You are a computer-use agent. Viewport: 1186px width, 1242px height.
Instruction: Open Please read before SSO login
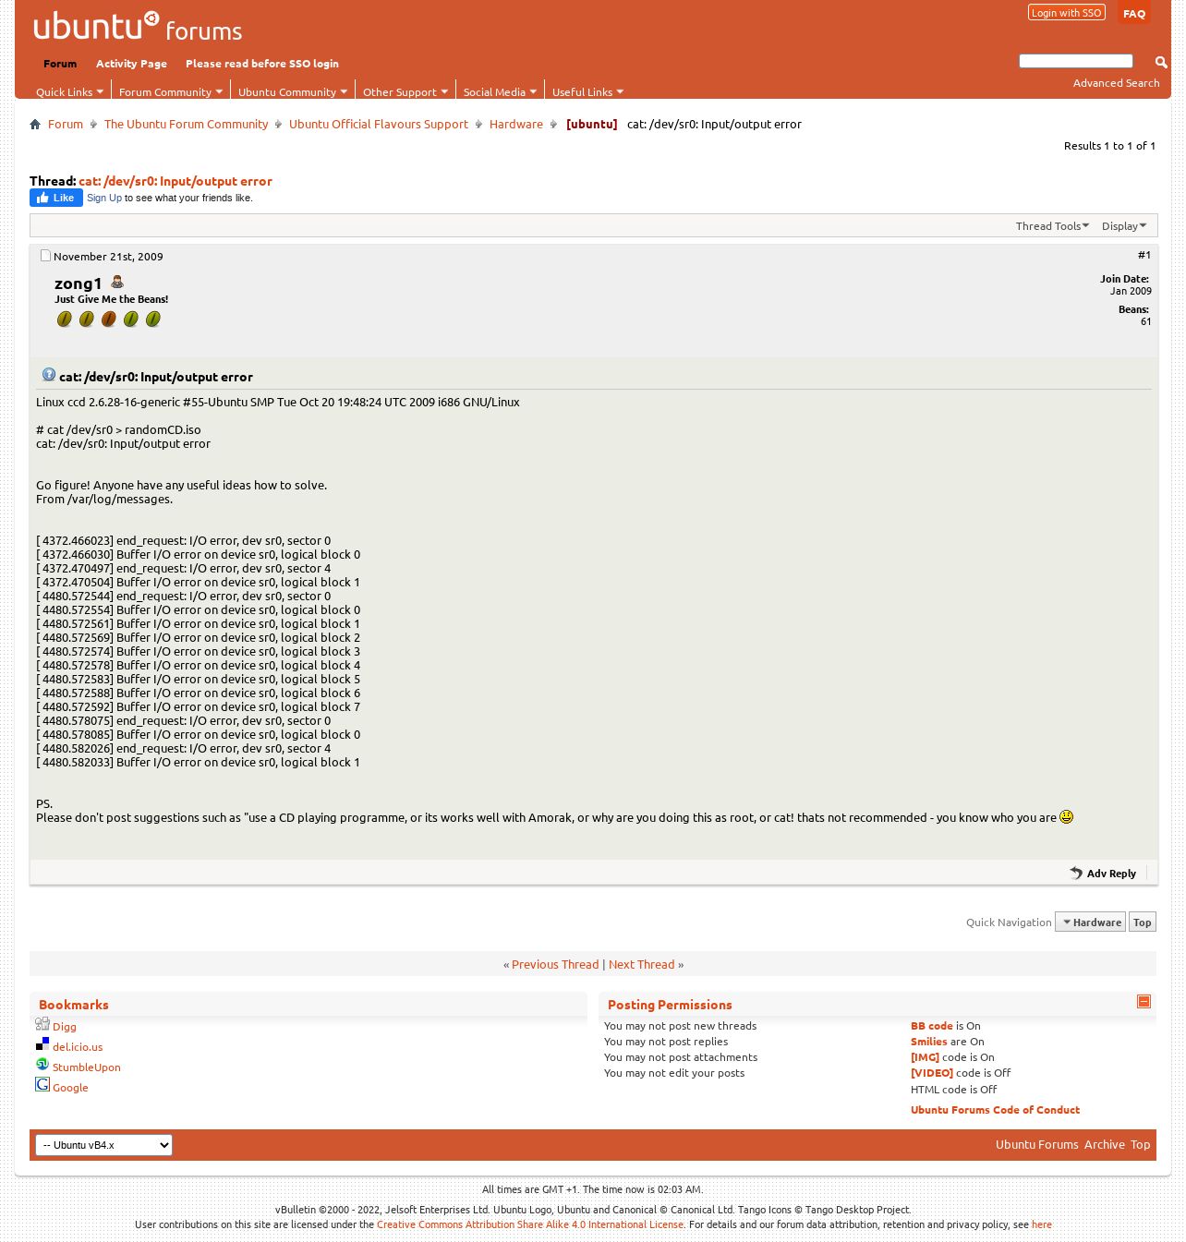[262, 64]
